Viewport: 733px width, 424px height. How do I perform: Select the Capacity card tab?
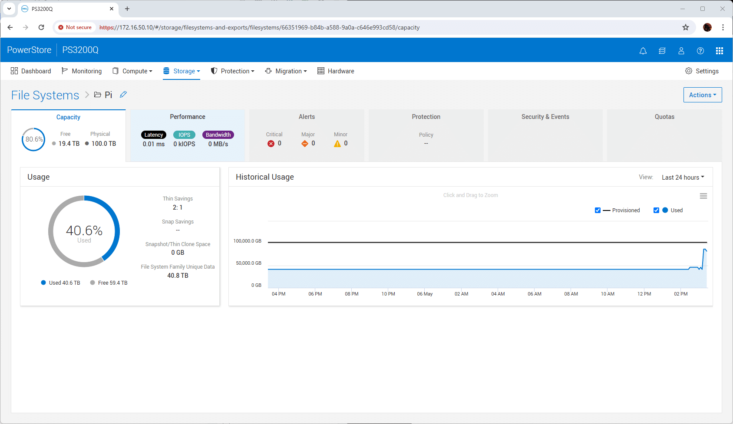[68, 135]
